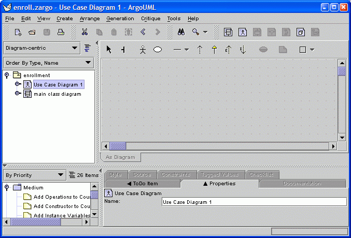Click the diagram horizontal scrollbar right arrow
Screen dimensions: 351x238
pos(333,146)
